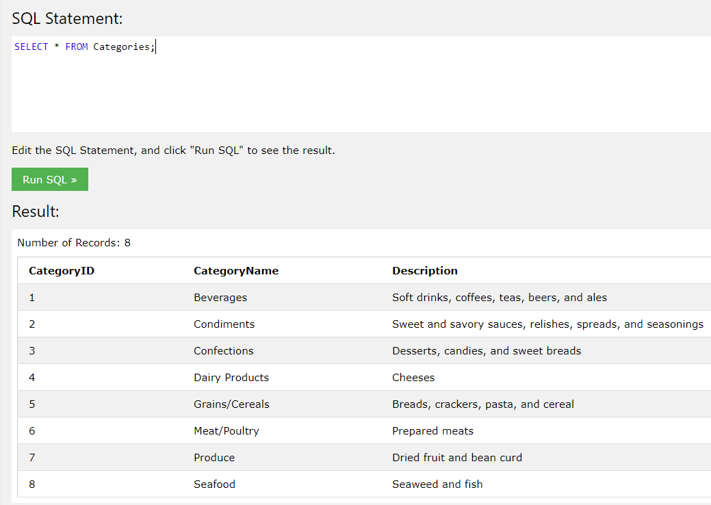Click CategoryID value 3 in Confections row
This screenshot has height=505, width=711.
(x=31, y=351)
